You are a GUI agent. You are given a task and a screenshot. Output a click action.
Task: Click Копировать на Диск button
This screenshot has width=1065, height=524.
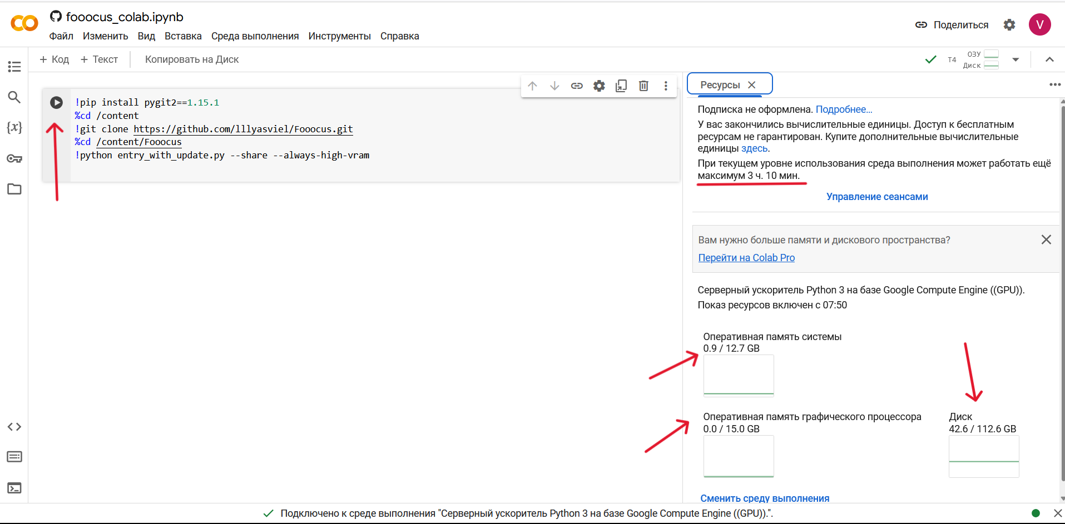(x=192, y=59)
